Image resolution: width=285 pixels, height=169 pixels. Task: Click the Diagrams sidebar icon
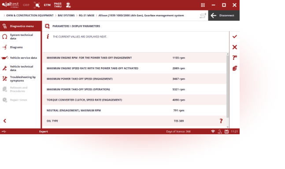[x=5, y=47]
